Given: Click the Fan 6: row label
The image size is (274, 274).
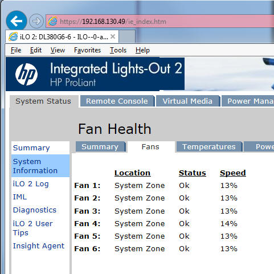Looking at the screenshot, I should point(87,249).
